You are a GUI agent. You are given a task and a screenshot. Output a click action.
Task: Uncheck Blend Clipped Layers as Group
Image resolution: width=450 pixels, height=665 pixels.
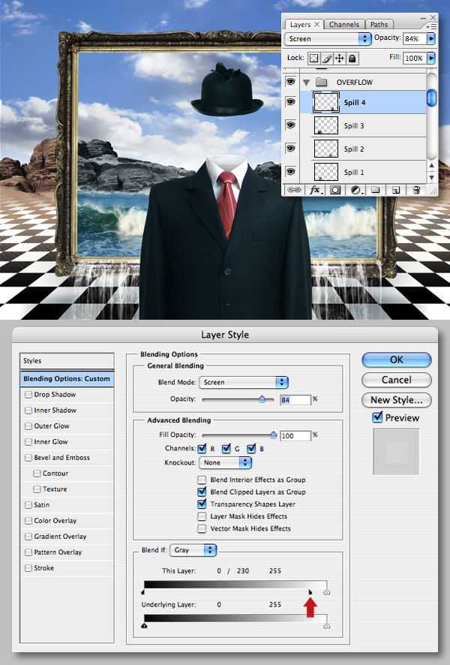pos(202,492)
